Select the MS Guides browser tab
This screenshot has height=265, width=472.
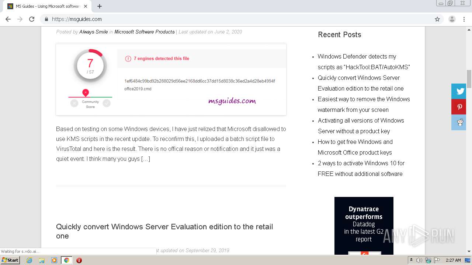click(x=48, y=6)
